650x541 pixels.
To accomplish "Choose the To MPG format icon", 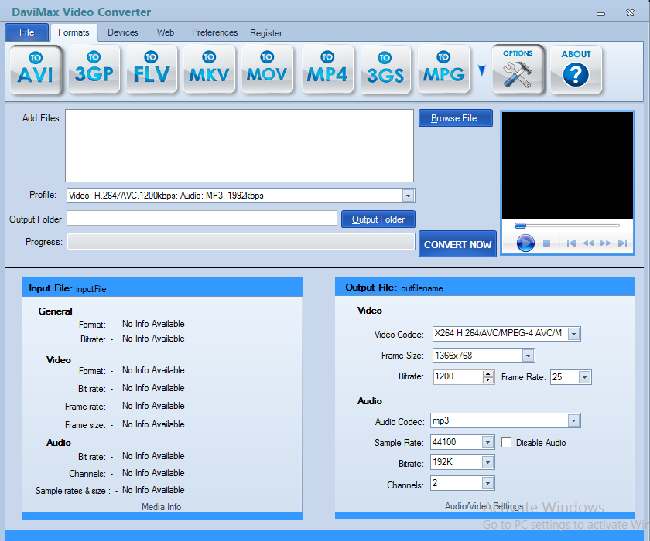I will click(443, 70).
